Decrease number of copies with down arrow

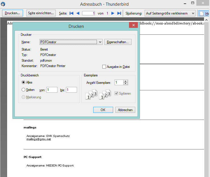(x=126, y=84)
